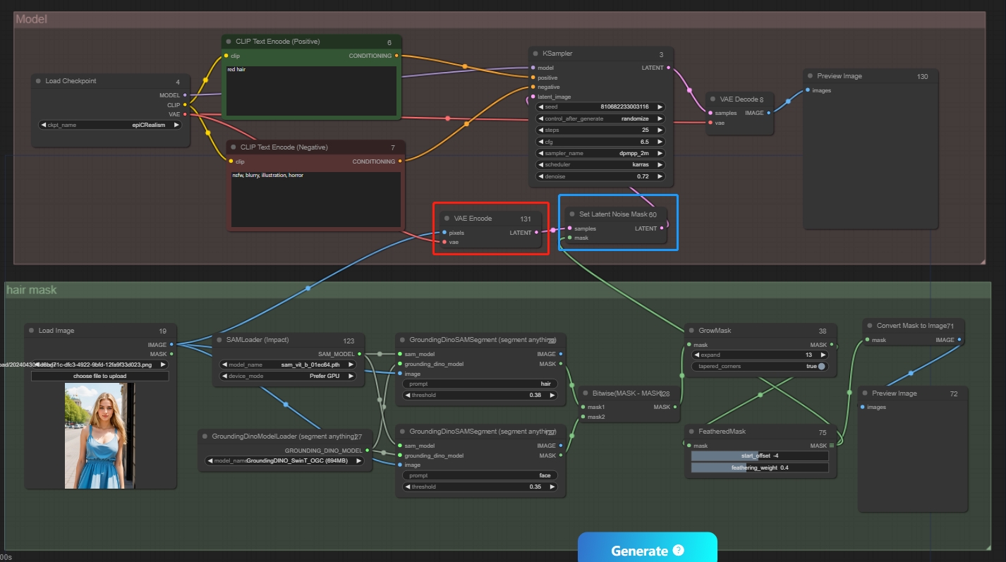Collapse the KSampler node via its title dot

534,54
